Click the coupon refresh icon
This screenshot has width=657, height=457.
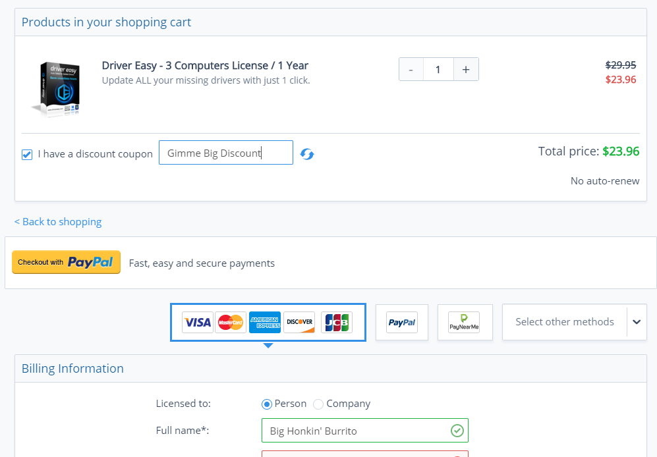[x=307, y=154]
